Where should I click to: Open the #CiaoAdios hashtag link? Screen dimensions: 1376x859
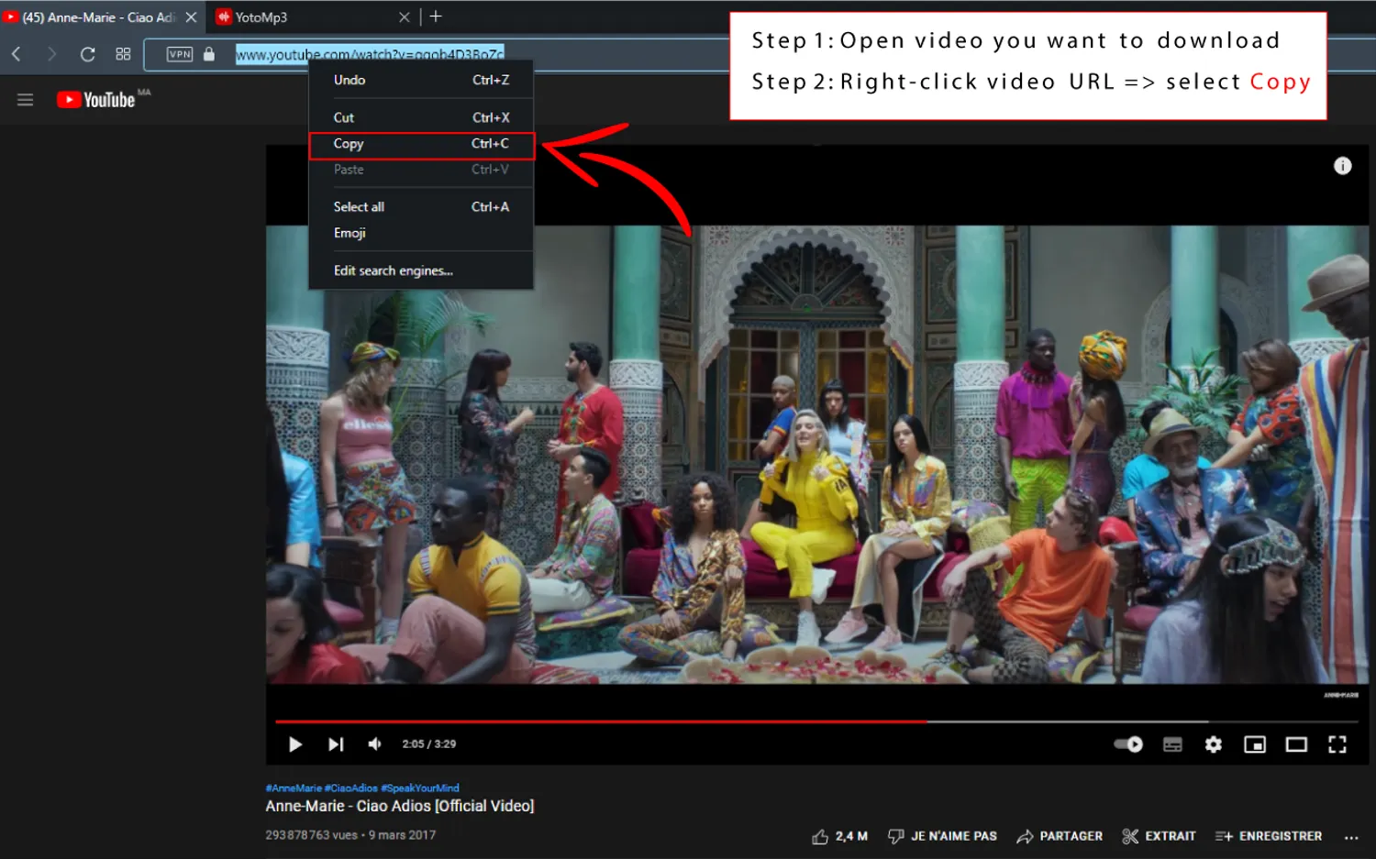[351, 788]
